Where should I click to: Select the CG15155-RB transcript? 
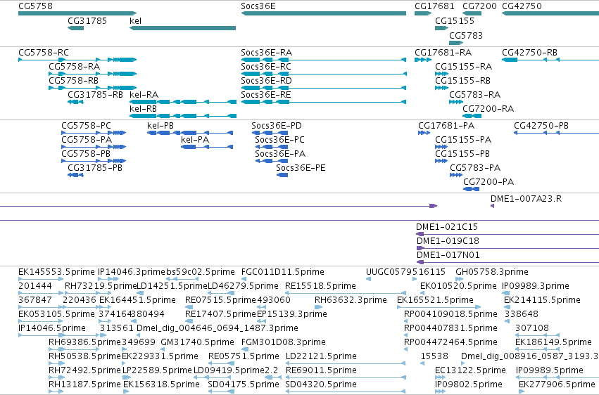441,88
